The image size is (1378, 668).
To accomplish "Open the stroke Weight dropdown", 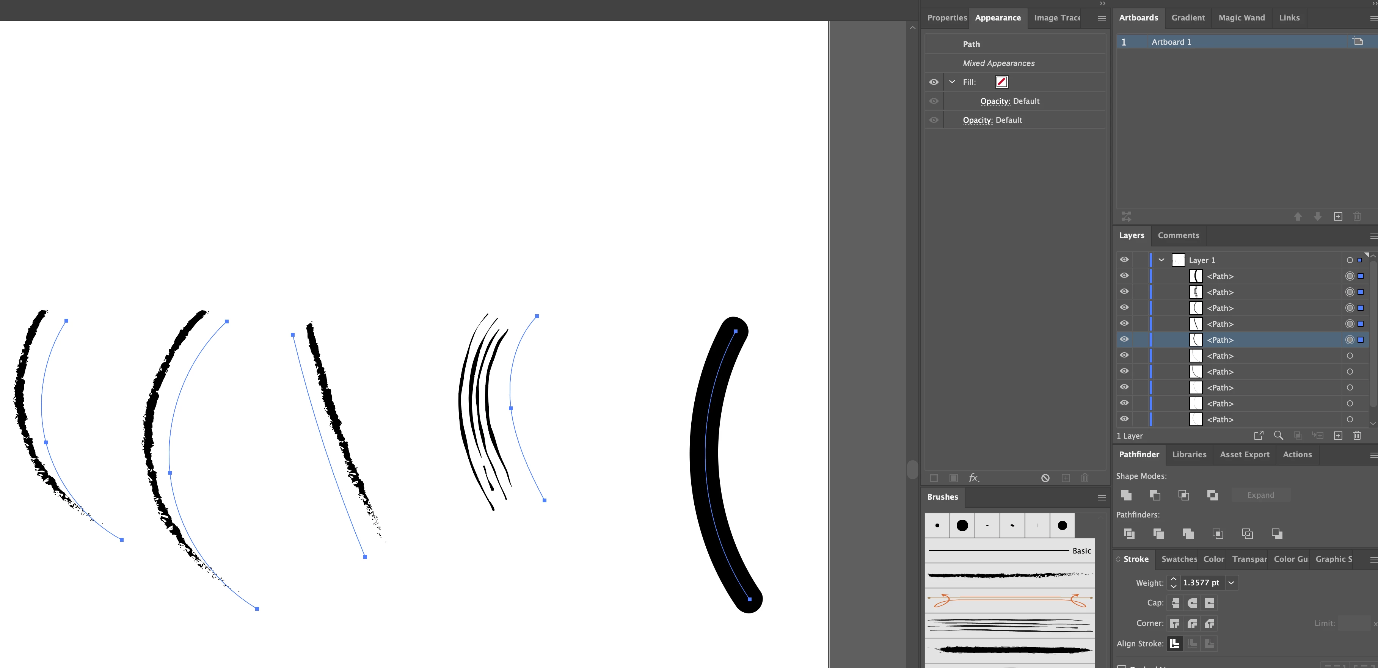I will point(1231,582).
